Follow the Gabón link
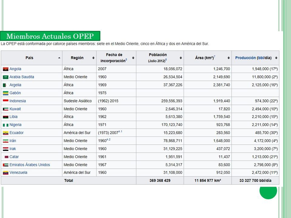Viewport: 291px width, 218px height. [15, 93]
